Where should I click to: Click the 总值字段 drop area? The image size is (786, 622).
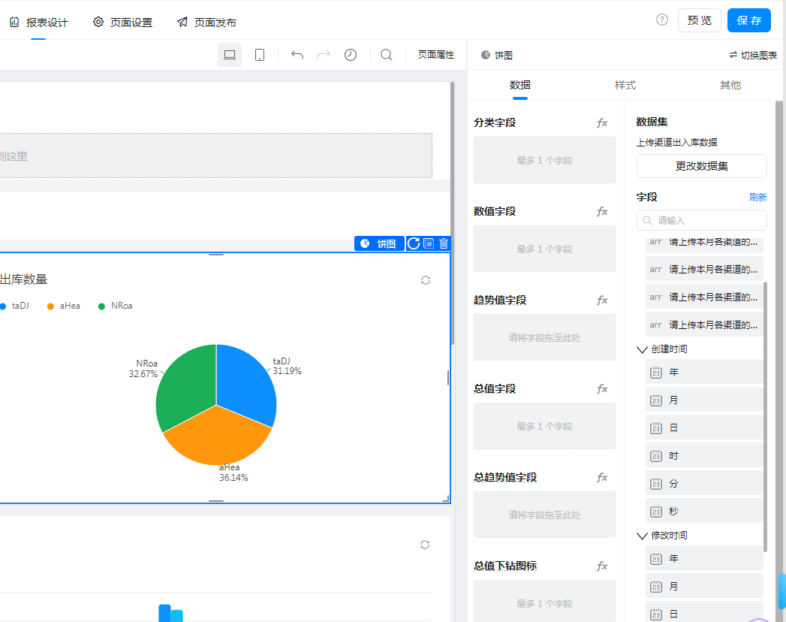coord(544,427)
